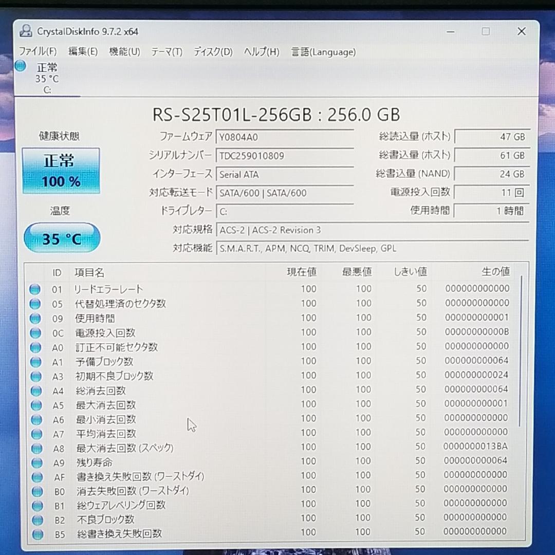Click the status icon for 総書き換え失敗回数
Screen dimensions: 555x555
(x=35, y=534)
